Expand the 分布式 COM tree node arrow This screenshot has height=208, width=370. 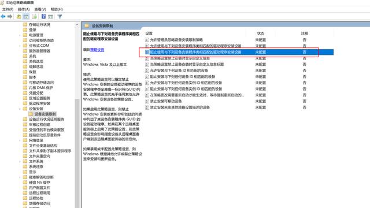pos(20,46)
